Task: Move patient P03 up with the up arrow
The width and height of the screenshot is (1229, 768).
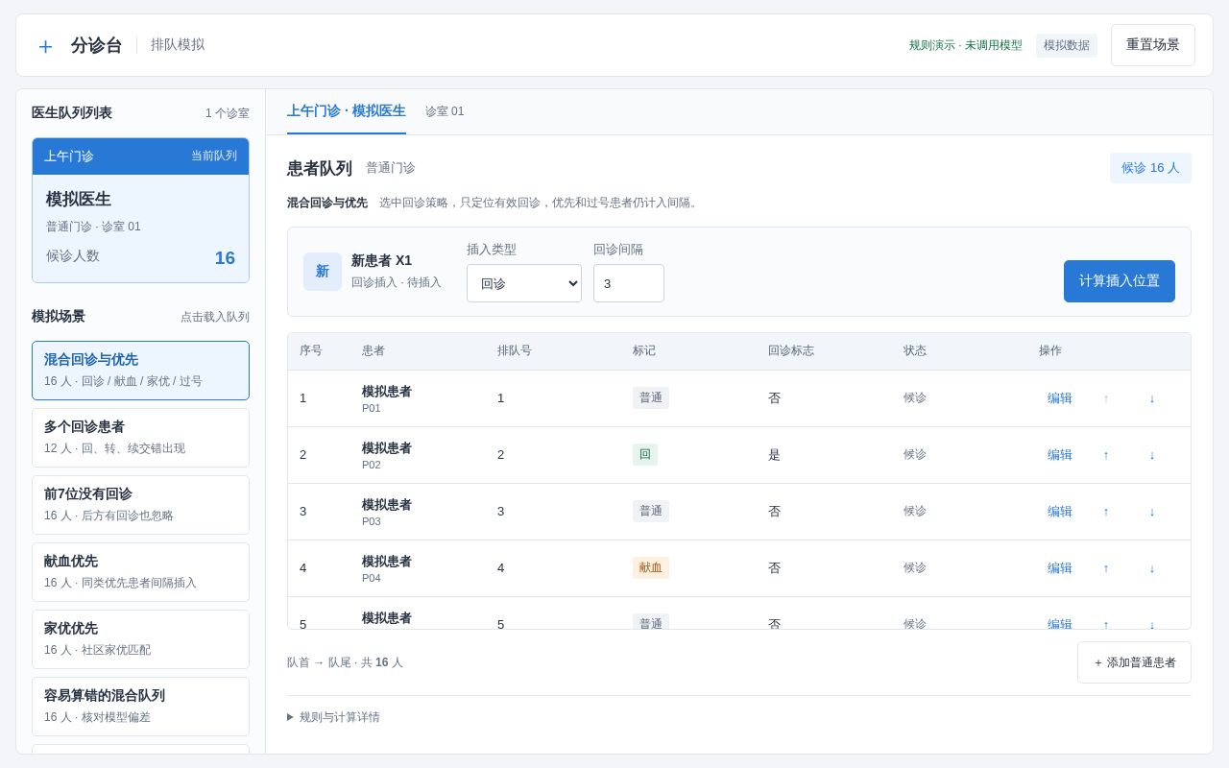Action: [x=1106, y=512]
